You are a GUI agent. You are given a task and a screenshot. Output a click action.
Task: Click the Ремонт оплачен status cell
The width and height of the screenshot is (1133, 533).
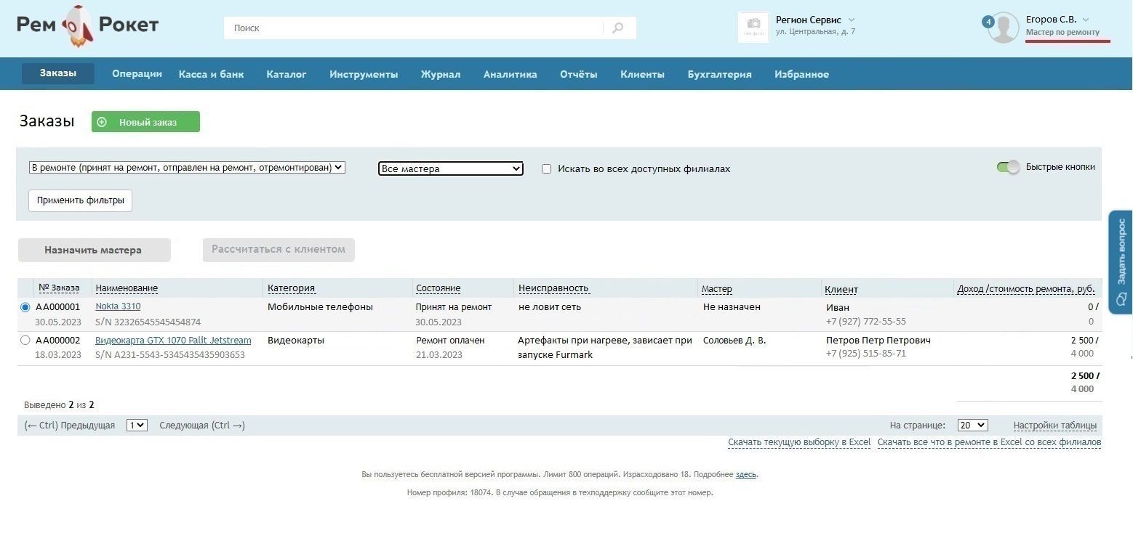pyautogui.click(x=450, y=340)
